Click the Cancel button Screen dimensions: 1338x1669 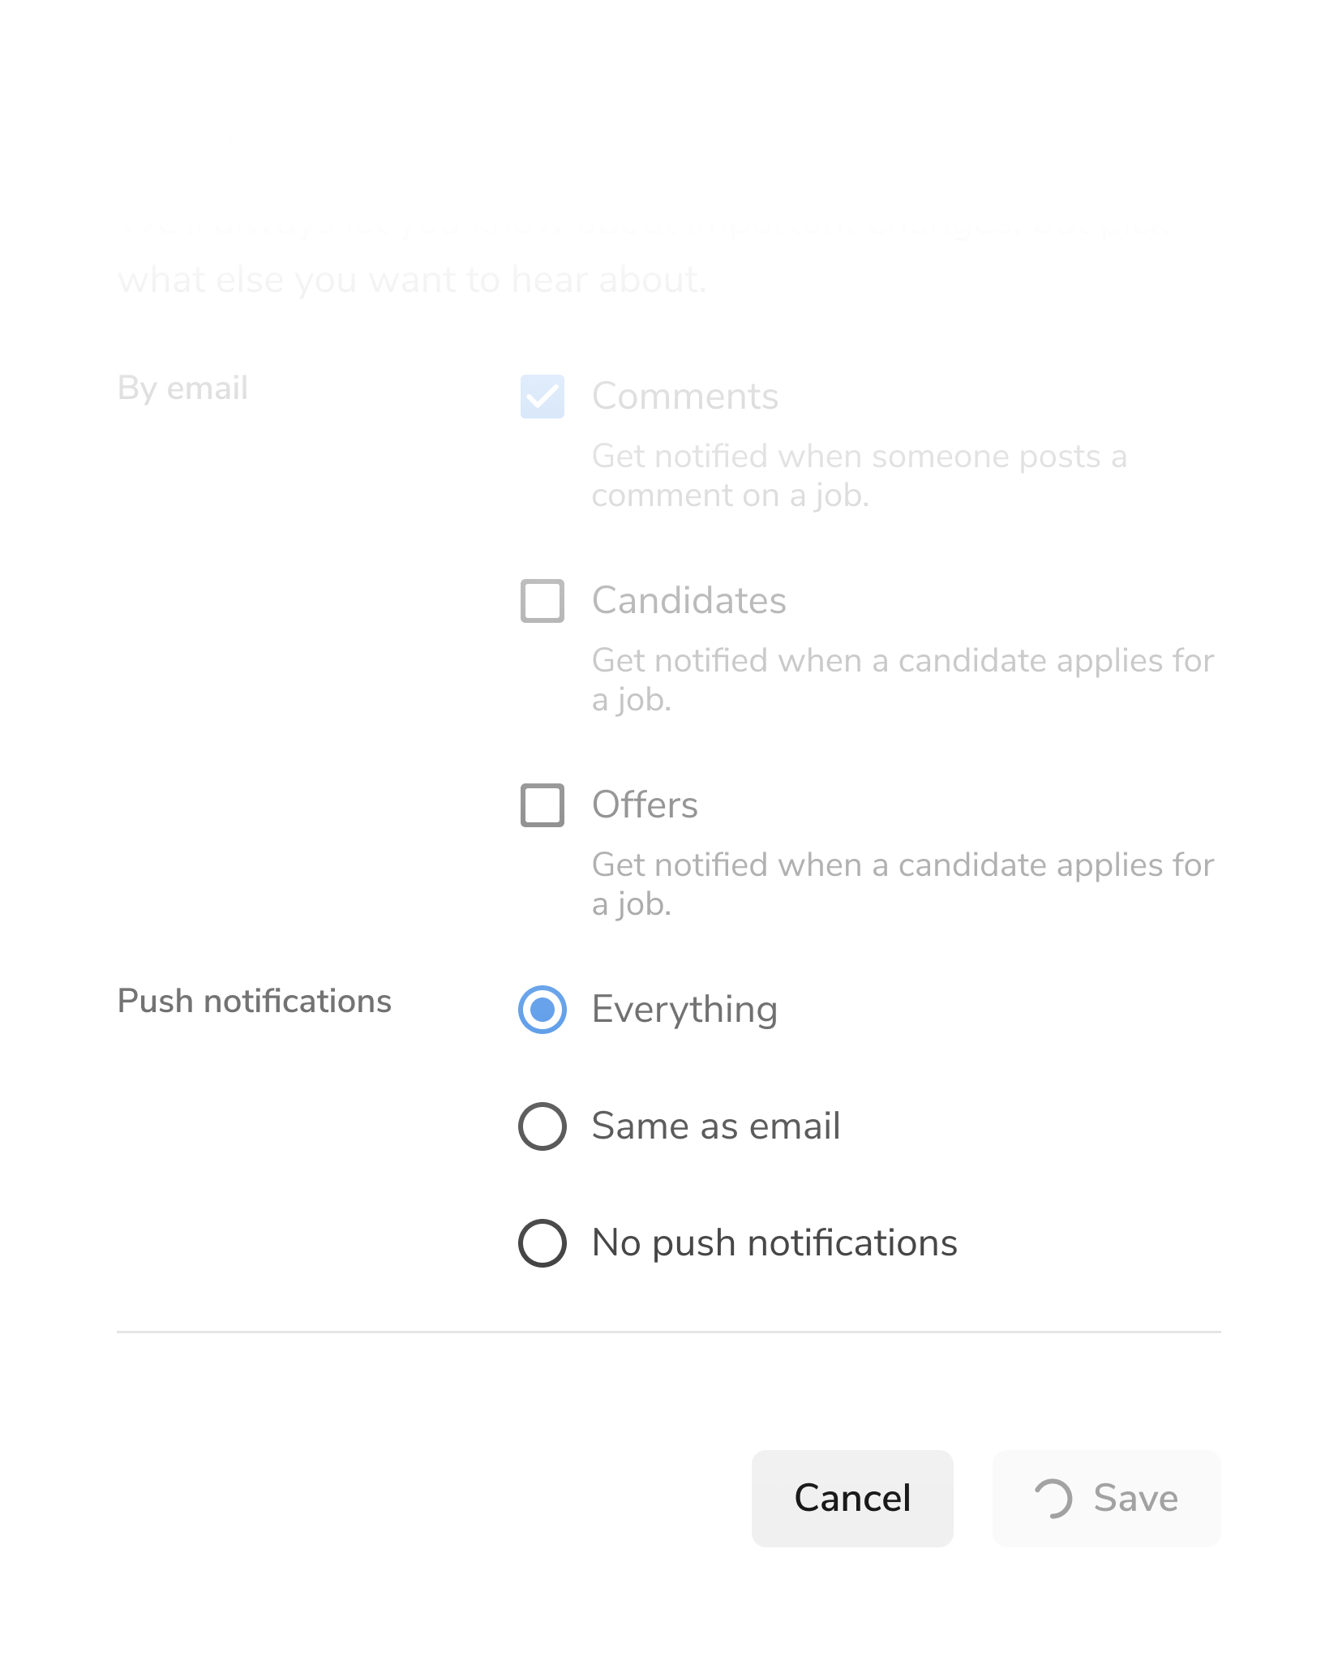coord(852,1498)
